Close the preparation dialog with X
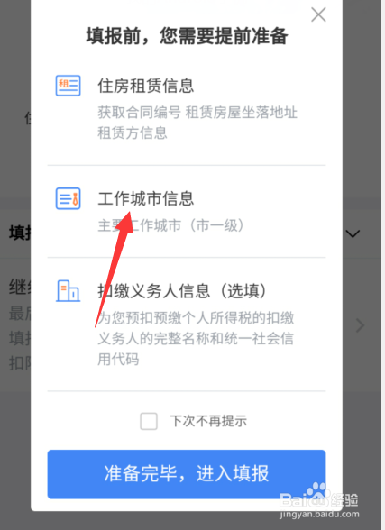 click(x=318, y=14)
